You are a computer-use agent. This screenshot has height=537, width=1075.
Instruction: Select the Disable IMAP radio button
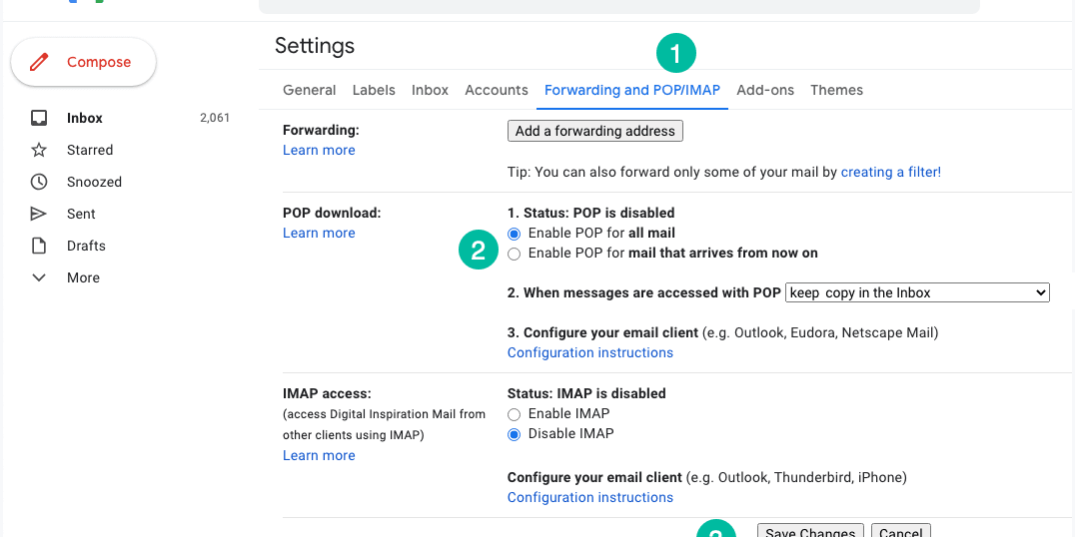(515, 434)
